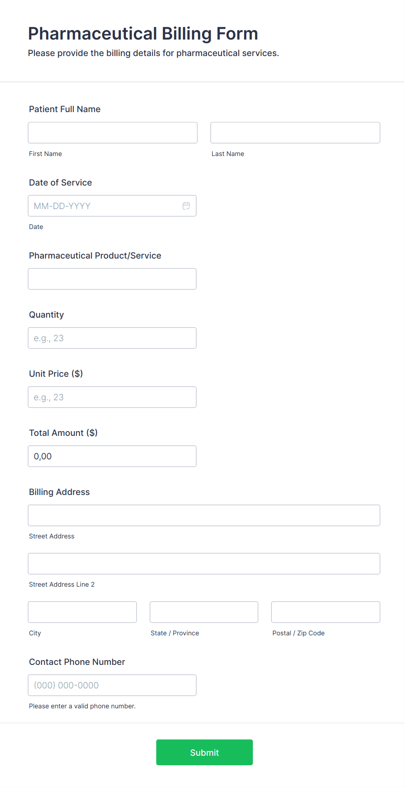The width and height of the screenshot is (404, 787).
Task: Click the State / Province field
Action: (x=204, y=612)
